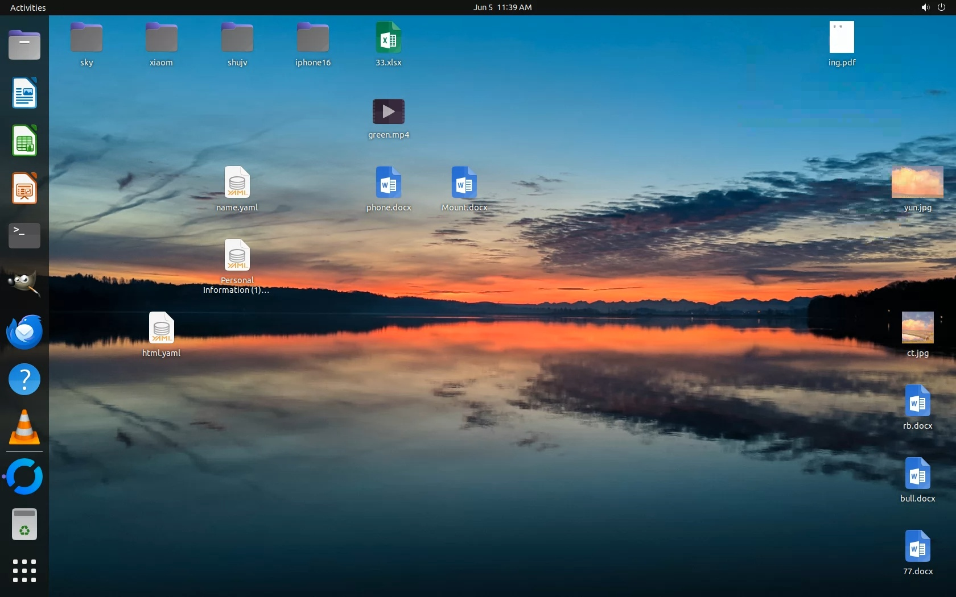Click the Activities menu
Screen dimensions: 956x597
tap(28, 7)
